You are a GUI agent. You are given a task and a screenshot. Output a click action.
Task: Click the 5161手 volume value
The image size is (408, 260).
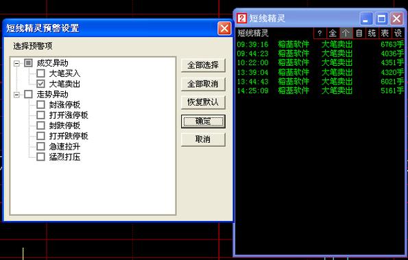click(x=392, y=91)
